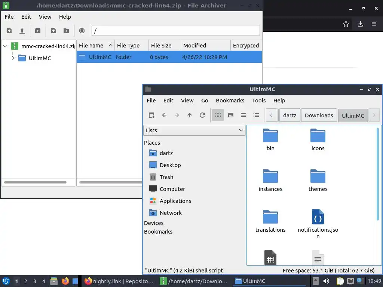The height and width of the screenshot is (287, 383).
Task: Select the notifications.json file
Action: pyautogui.click(x=318, y=224)
